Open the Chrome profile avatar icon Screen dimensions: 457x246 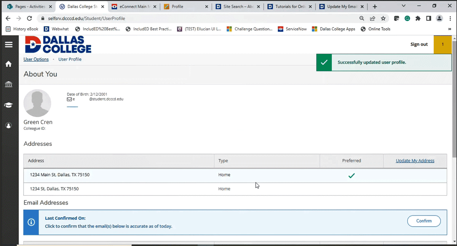[439, 18]
